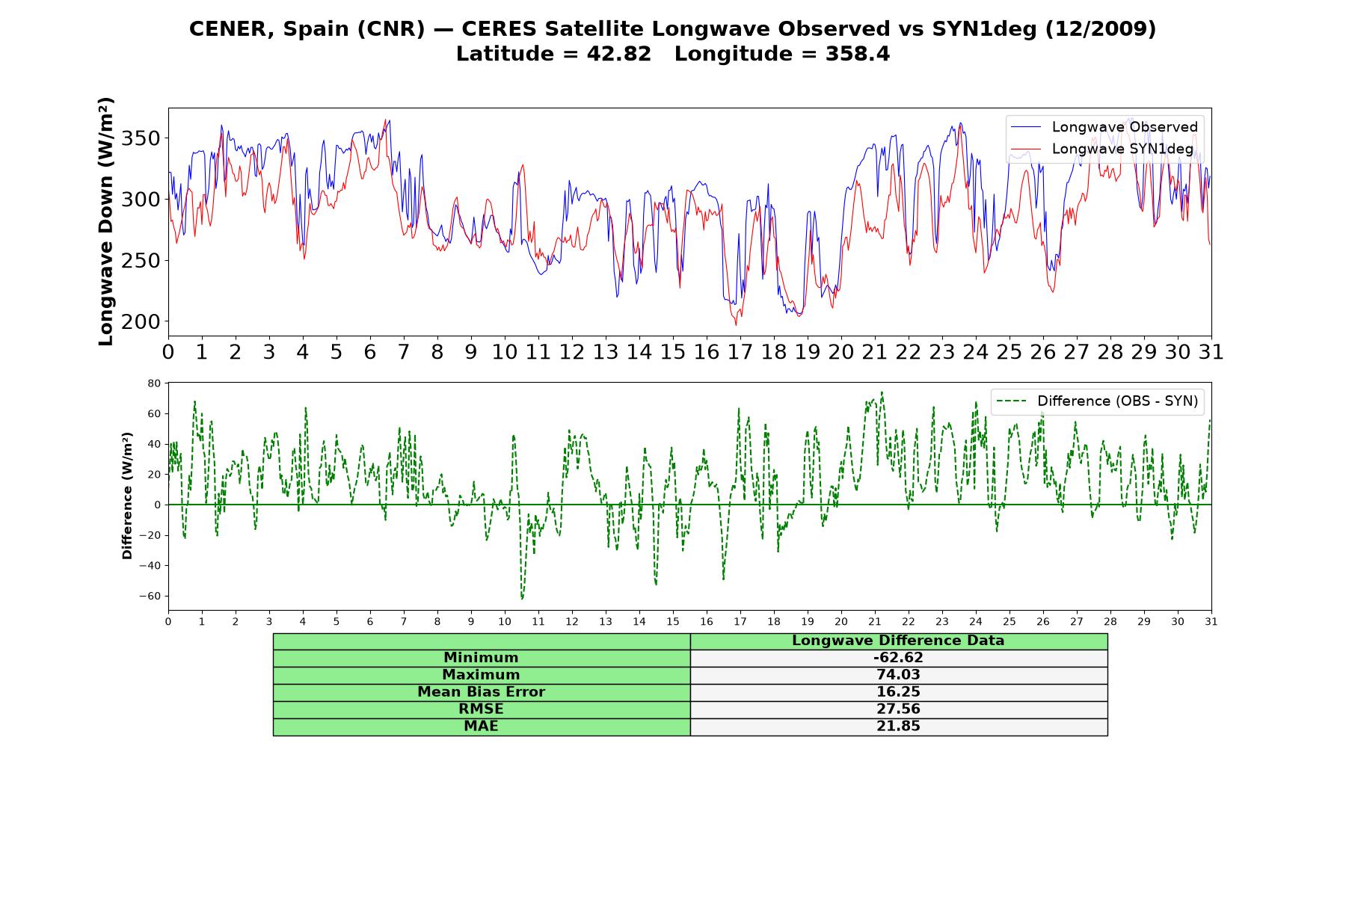
Task: Click the Latitude and Longitude subtitle
Action: (673, 54)
